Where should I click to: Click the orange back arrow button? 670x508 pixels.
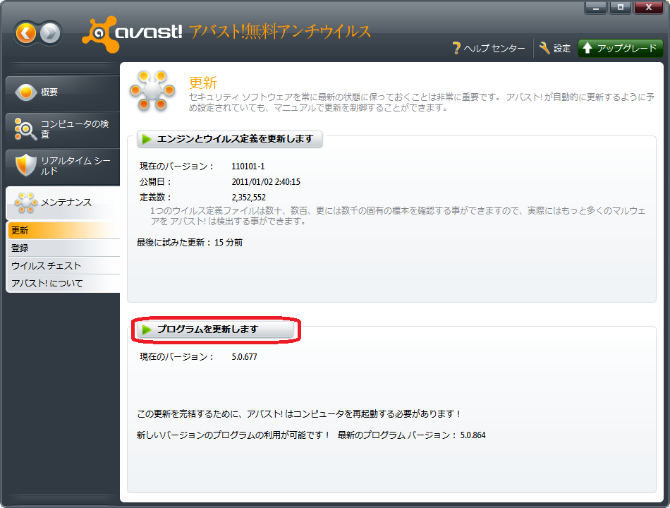[x=26, y=33]
